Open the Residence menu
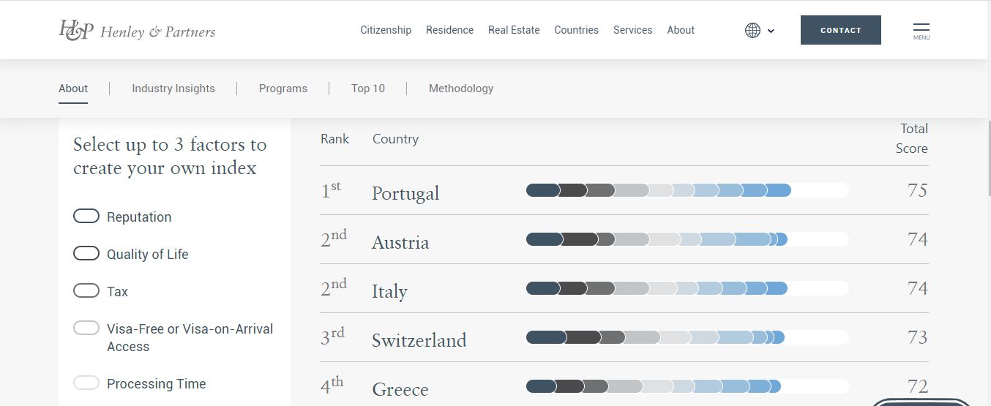Viewport: 991px width, 406px height. [x=449, y=30]
